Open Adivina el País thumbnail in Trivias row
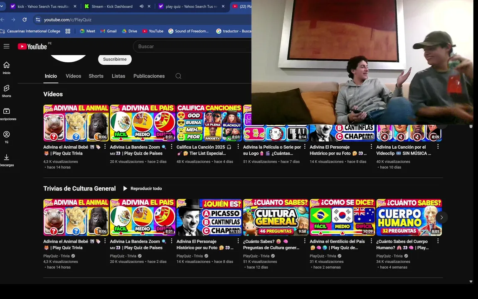Image resolution: width=478 pixels, height=299 pixels. 143,218
